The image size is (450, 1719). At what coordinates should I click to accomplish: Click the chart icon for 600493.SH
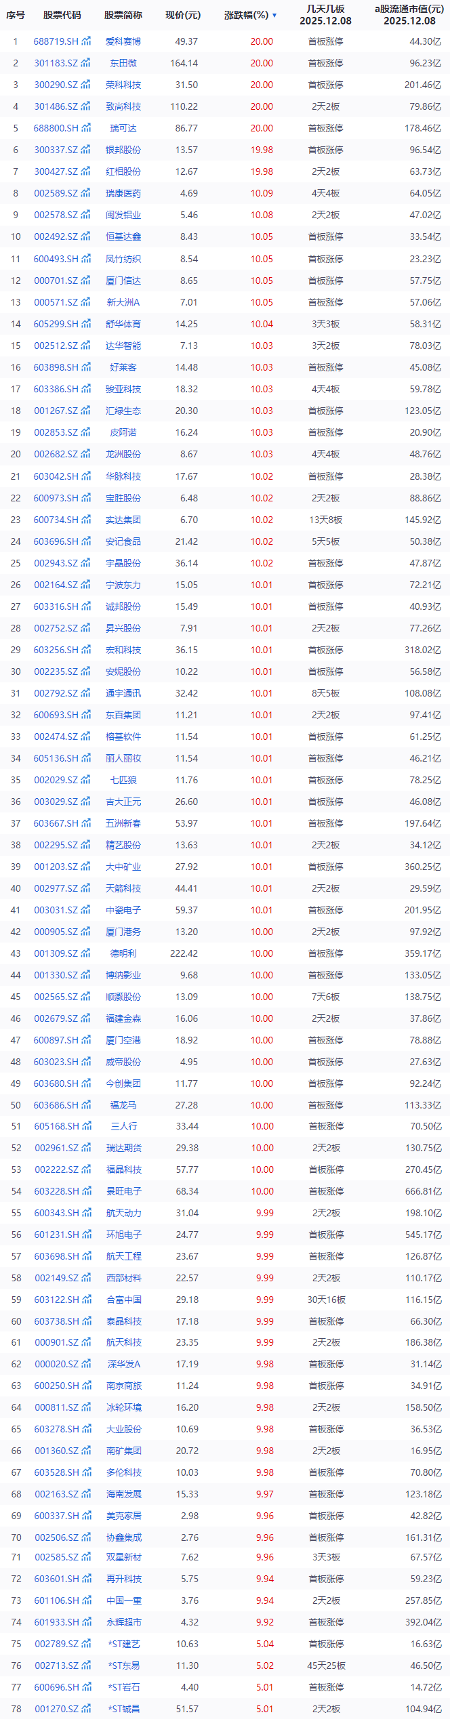point(86,259)
